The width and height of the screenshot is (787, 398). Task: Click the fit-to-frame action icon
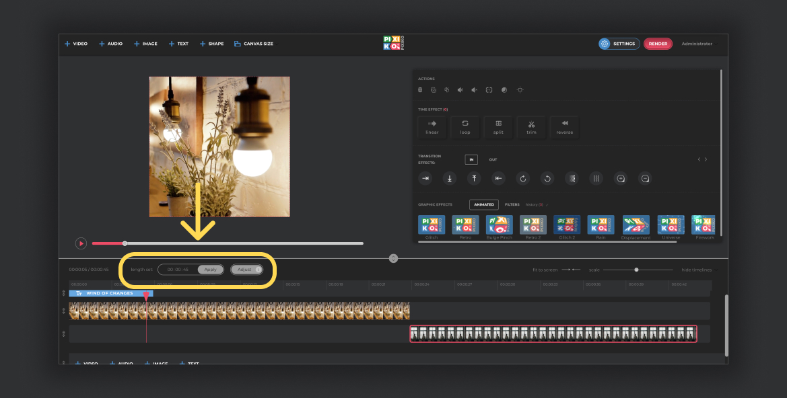click(489, 90)
